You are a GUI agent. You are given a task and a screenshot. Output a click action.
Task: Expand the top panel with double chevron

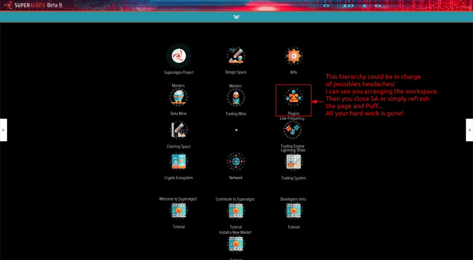tap(236, 17)
